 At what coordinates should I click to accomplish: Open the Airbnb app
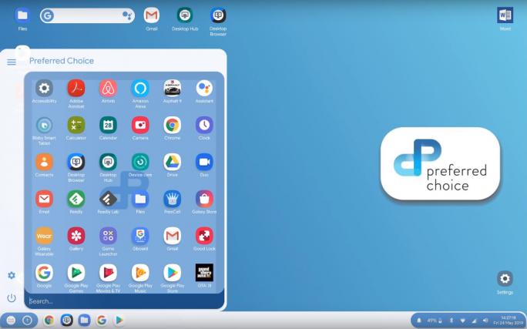108,89
